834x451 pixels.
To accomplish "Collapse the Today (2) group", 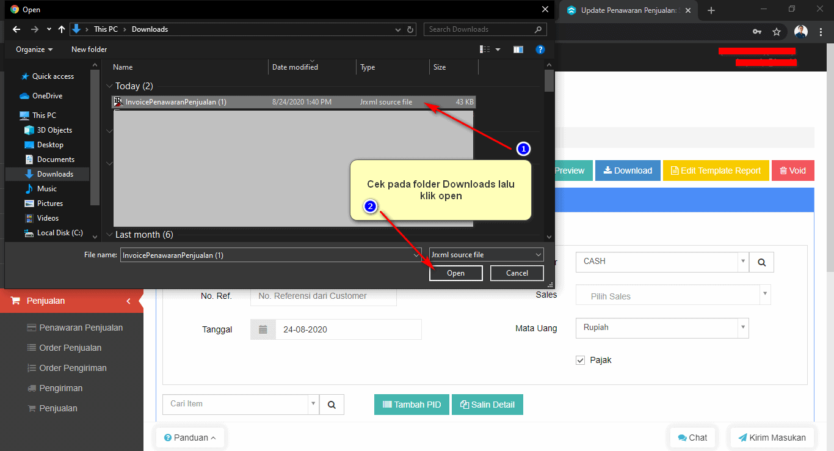I will click(x=109, y=87).
